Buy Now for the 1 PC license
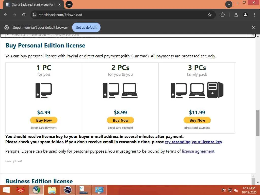This screenshot has width=260, height=195. pos(44,120)
